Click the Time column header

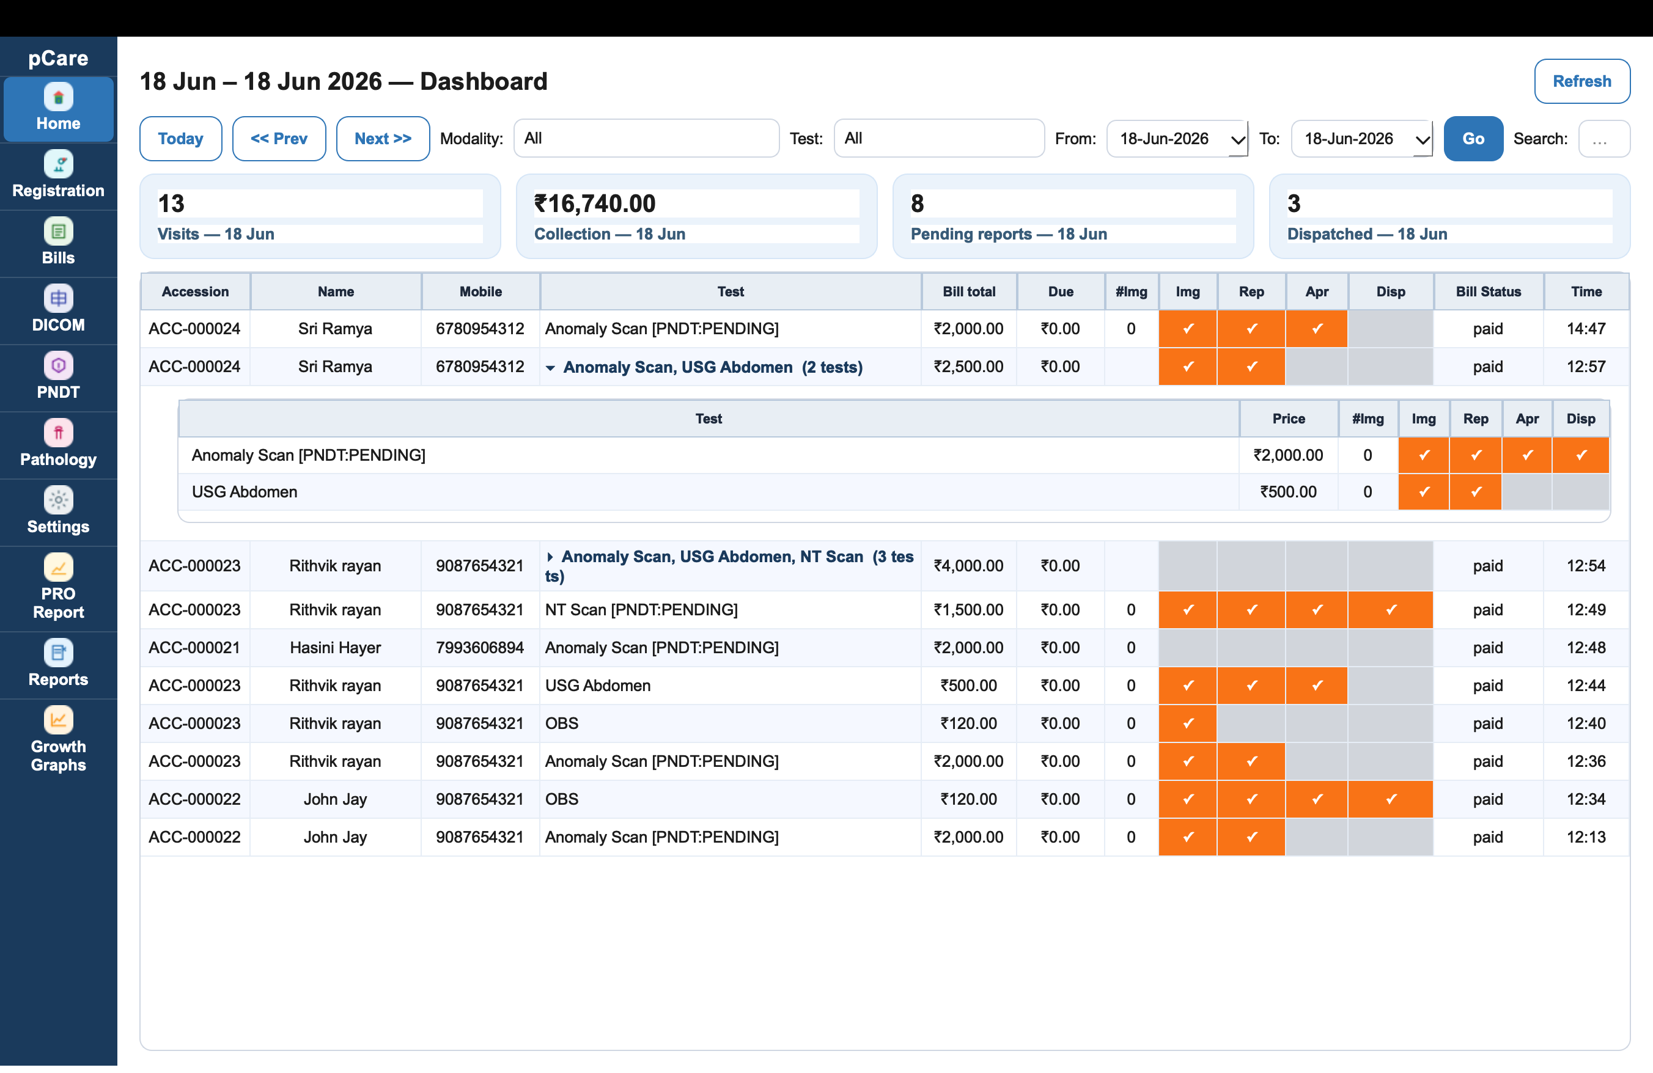1586,291
